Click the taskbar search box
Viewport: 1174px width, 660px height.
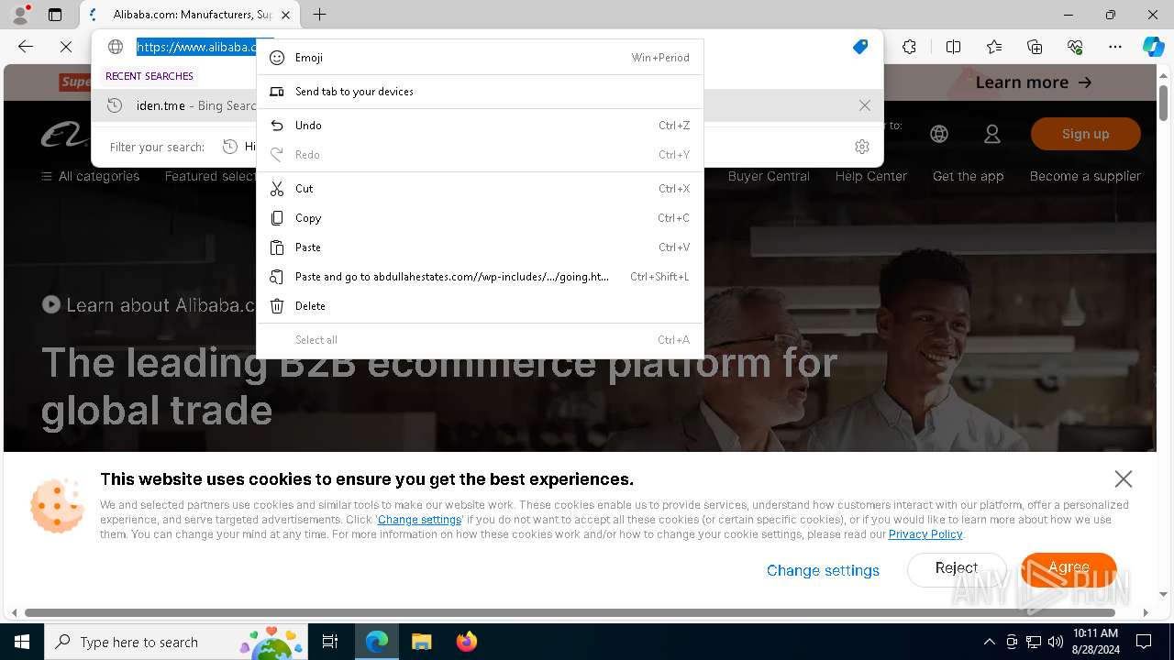[x=177, y=642]
